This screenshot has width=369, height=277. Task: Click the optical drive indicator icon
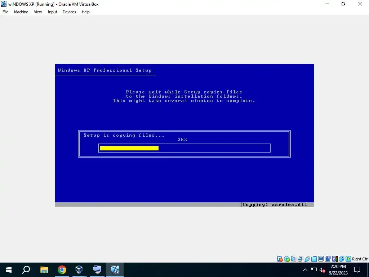click(x=286, y=259)
